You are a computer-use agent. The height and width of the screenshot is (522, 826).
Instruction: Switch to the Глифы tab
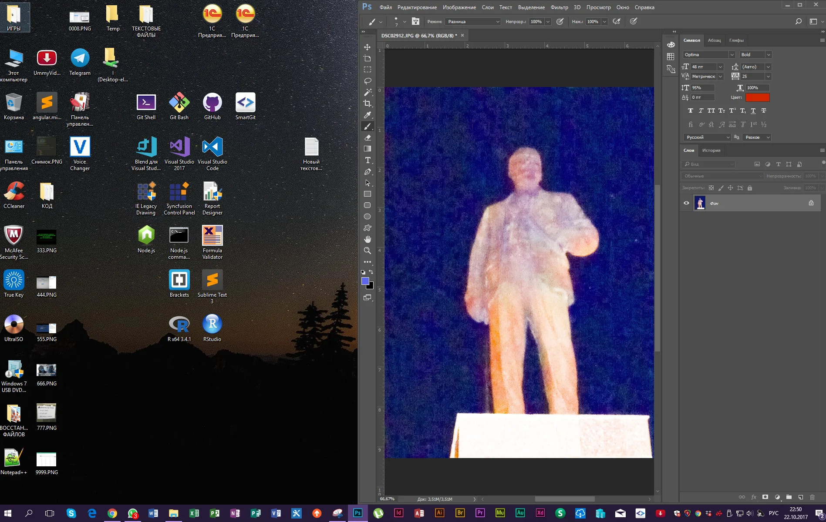pyautogui.click(x=737, y=40)
